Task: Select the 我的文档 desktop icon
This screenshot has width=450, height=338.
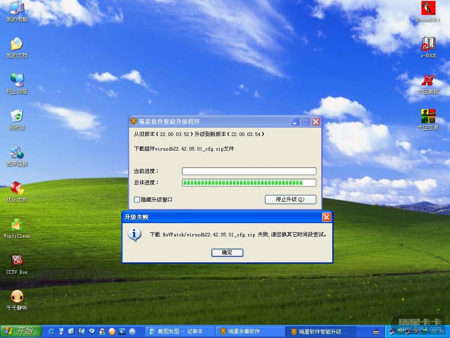Action: [x=17, y=48]
